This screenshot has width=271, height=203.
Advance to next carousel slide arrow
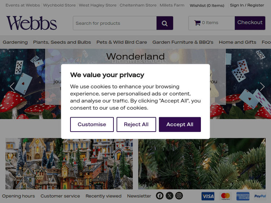click(x=262, y=87)
